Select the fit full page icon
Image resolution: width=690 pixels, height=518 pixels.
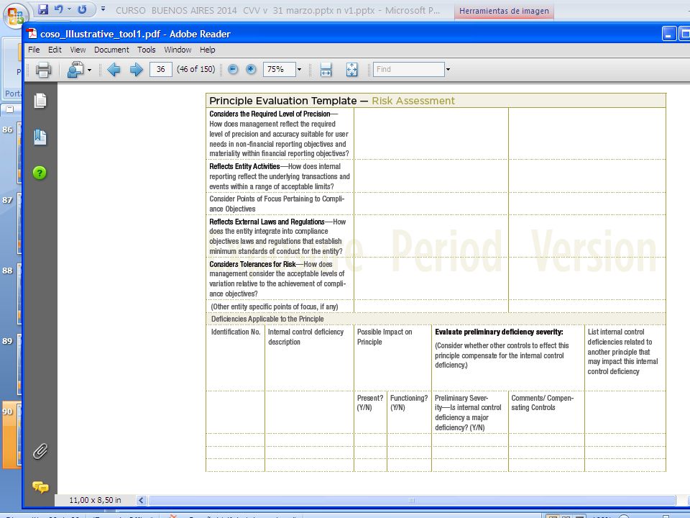coord(352,70)
